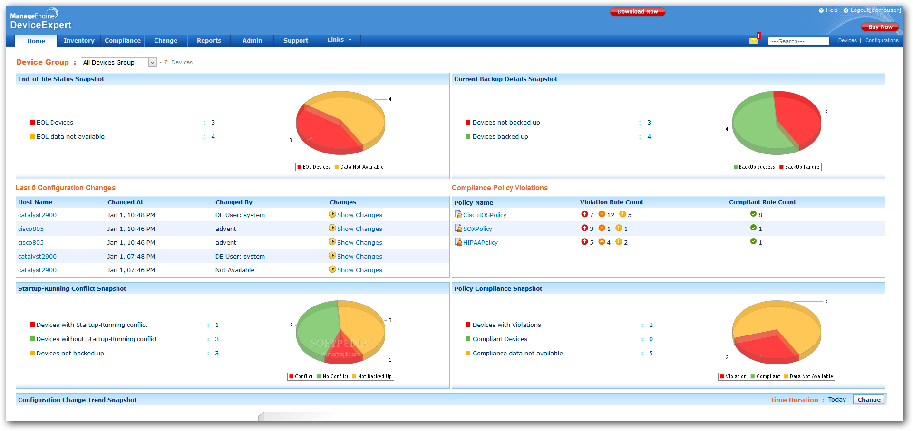
Task: Click the red critical violation icon for CiscoIOSPolicy
Action: point(584,214)
